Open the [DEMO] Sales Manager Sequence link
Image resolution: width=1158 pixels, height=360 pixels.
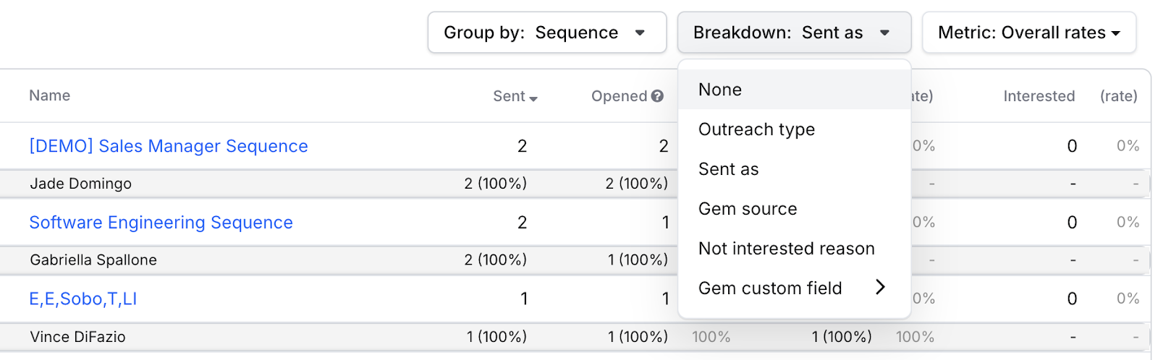[169, 146]
